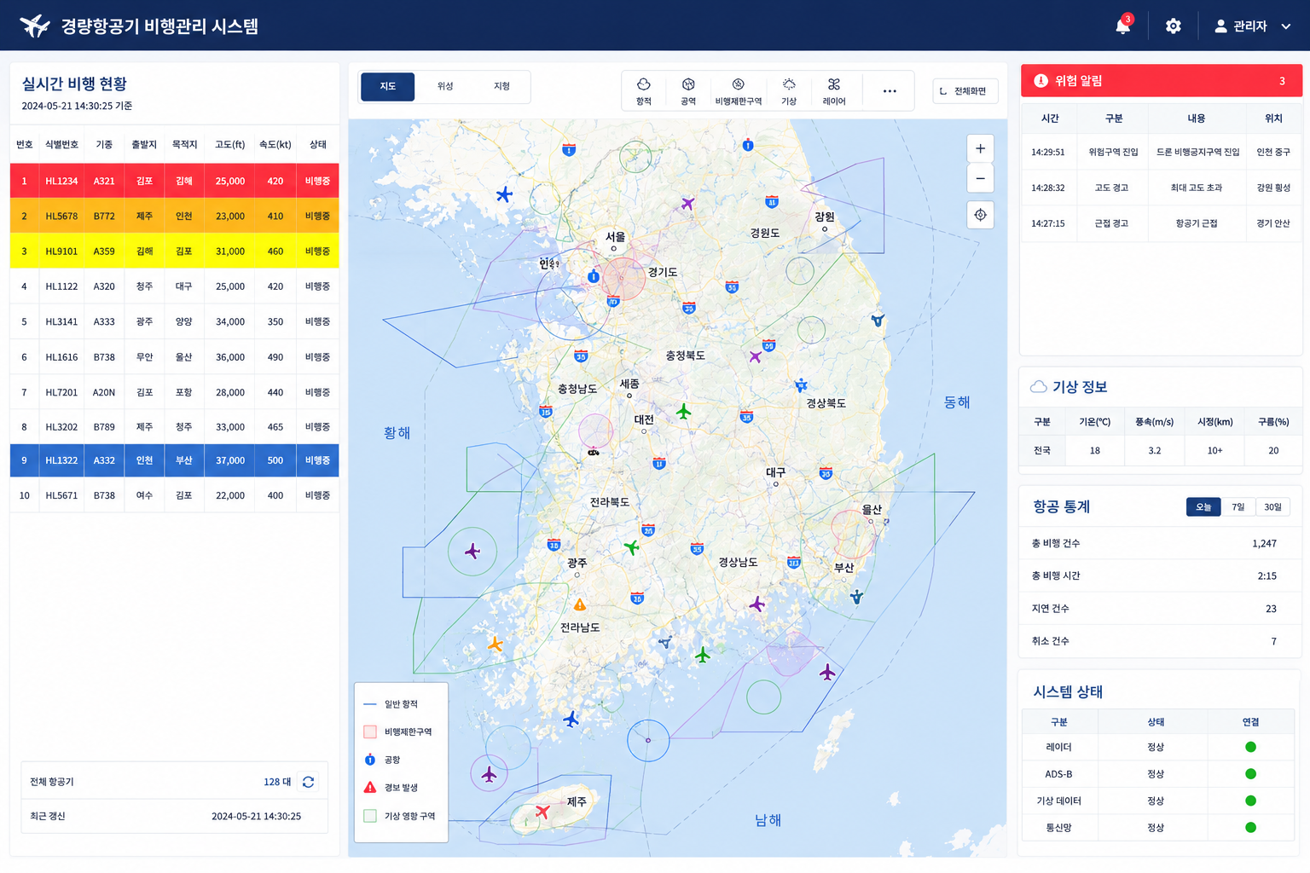Select highlighted flight row HL1322
This screenshot has height=873, width=1310.
[175, 460]
